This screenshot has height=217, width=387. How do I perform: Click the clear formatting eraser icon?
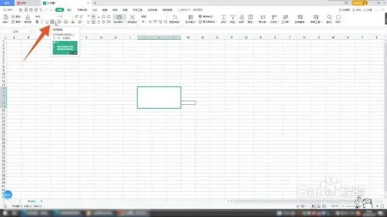click(x=79, y=22)
